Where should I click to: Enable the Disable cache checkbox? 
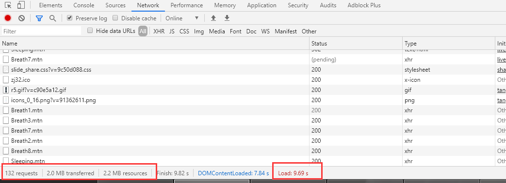[x=115, y=18]
